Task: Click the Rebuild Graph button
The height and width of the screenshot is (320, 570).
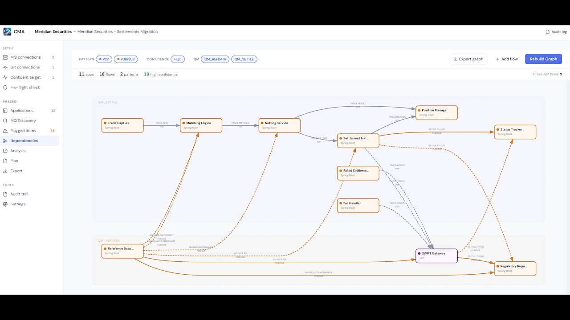Action: [x=543, y=59]
